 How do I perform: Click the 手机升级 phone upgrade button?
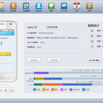point(34,60)
